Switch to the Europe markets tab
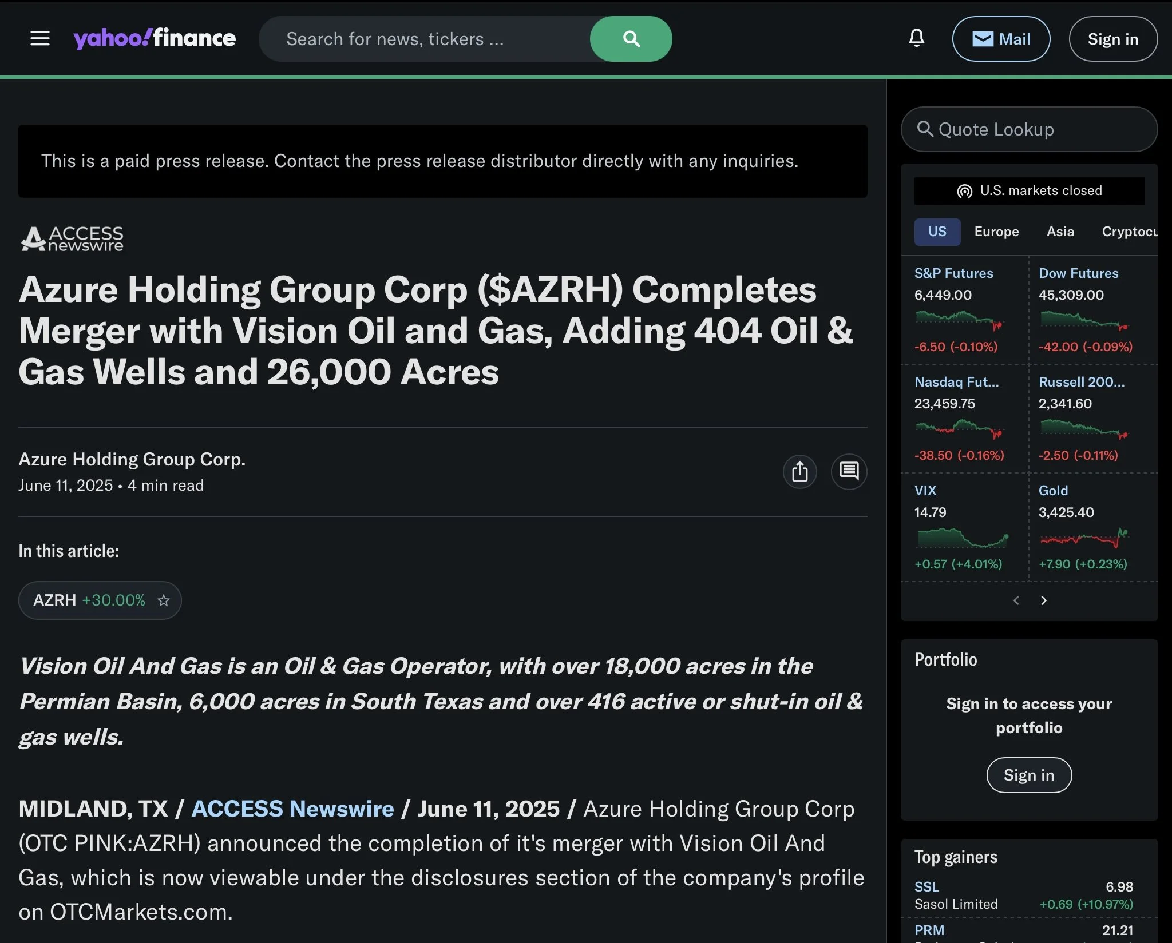The image size is (1172, 943). (996, 232)
